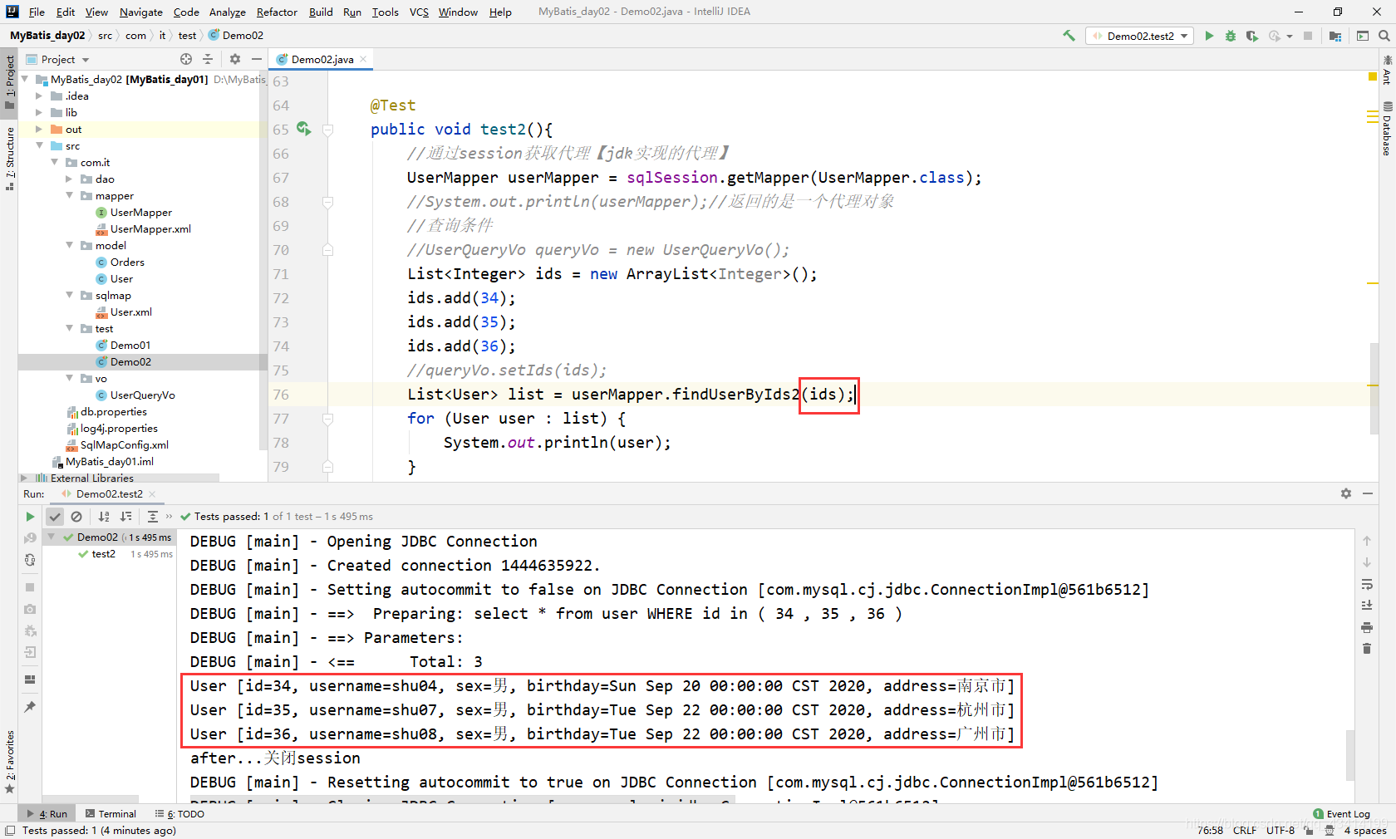1396x839 pixels.
Task: Click Rerun Failed Tests icon
Action: pyautogui.click(x=30, y=538)
